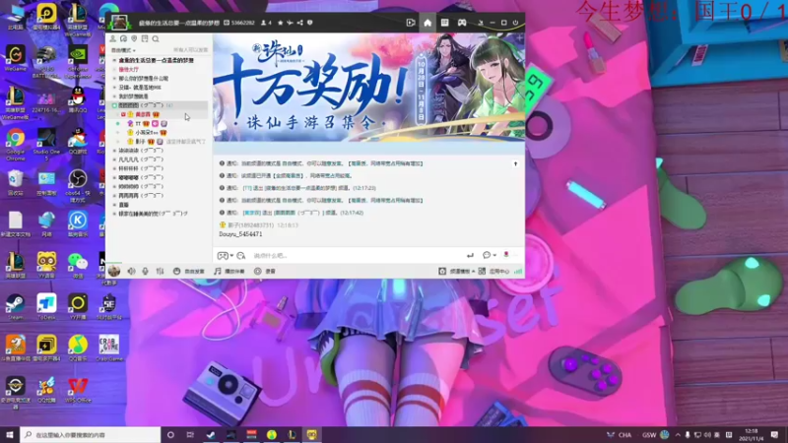Click the search magnifier icon above channel tree
Image resolution: width=788 pixels, height=443 pixels.
[156, 38]
